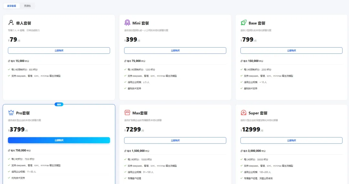
Task: Click 立即购买 under the Base 套餐 ¥799
Action: (291, 50)
